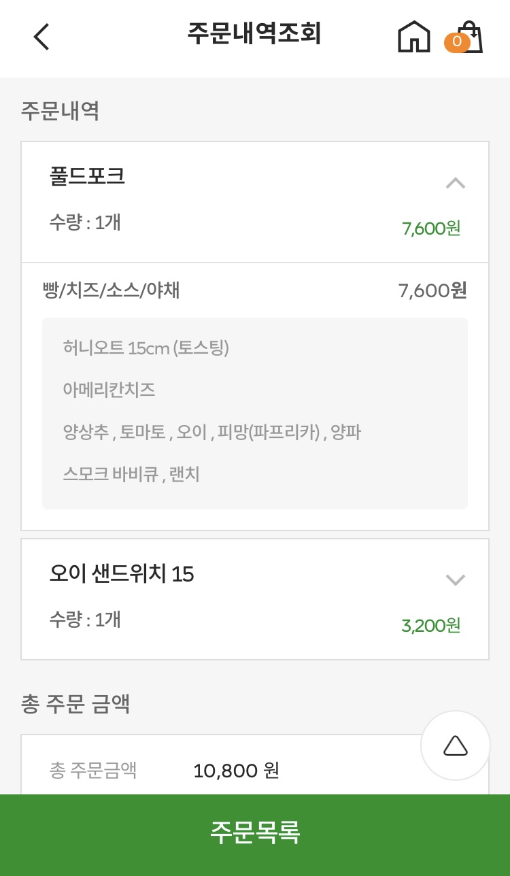Tap the 주문내역 section heading
This screenshot has height=876, width=510.
pos(61,110)
